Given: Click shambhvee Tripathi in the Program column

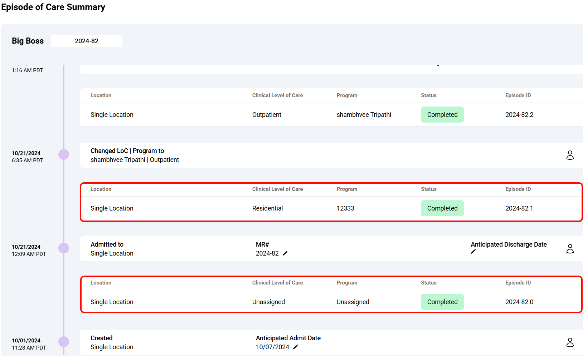Looking at the screenshot, I should (364, 115).
